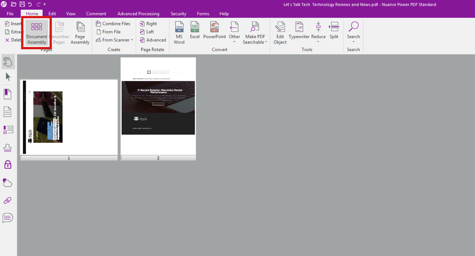Open the Other convert formats menu
This screenshot has width=475, height=256.
[234, 32]
